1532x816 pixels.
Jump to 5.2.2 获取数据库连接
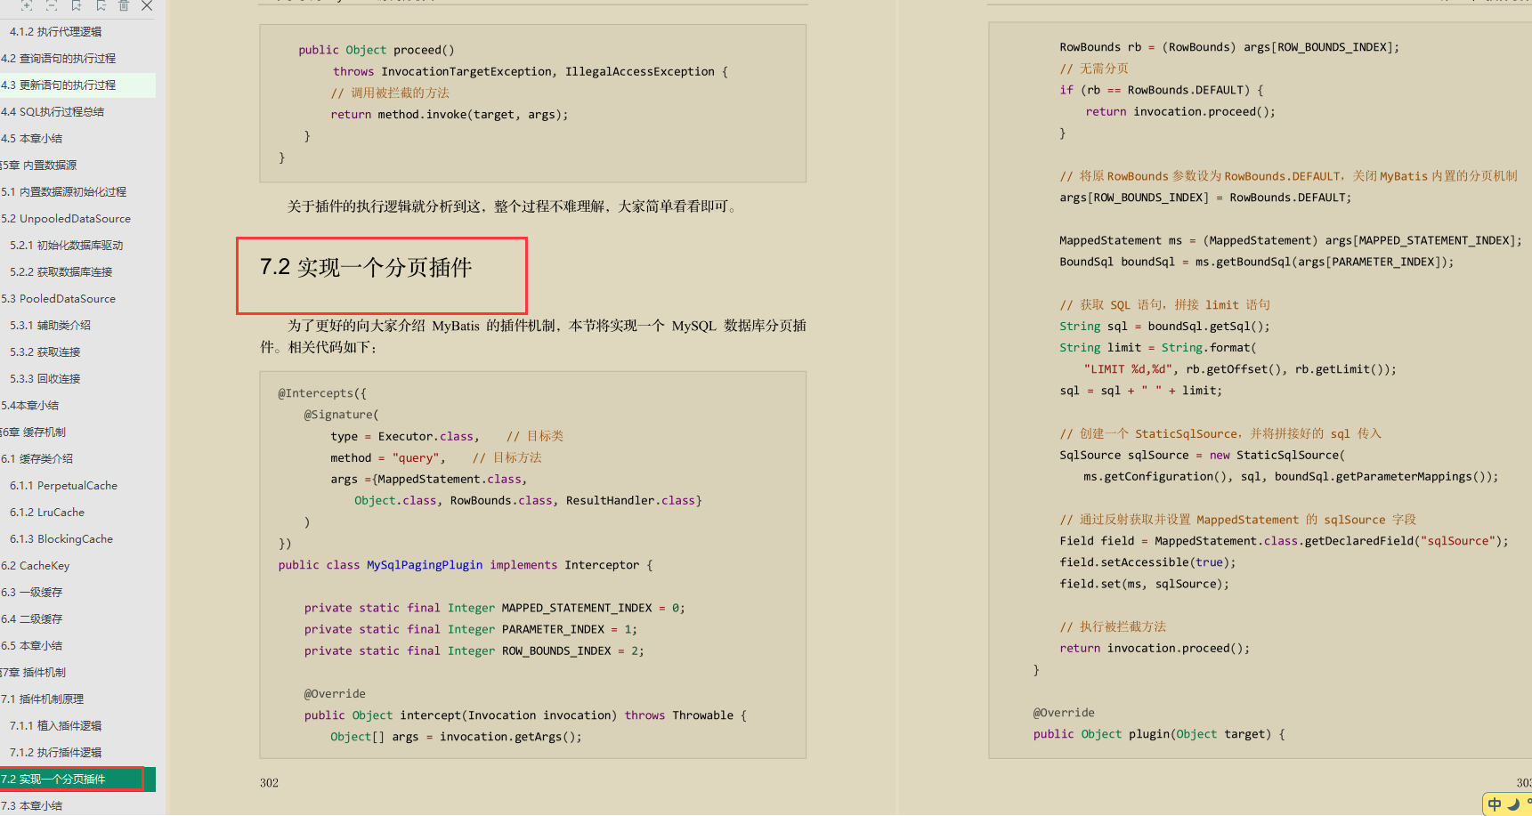pyautogui.click(x=61, y=271)
